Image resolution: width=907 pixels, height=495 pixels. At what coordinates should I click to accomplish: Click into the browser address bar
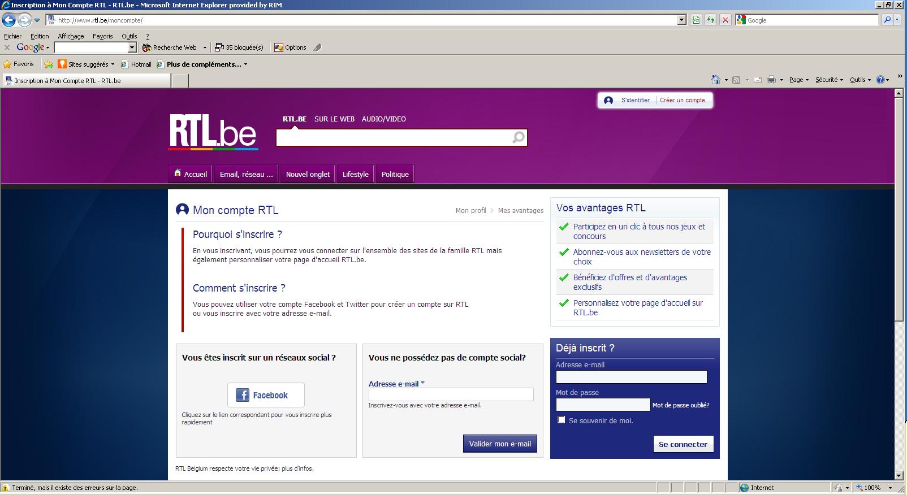coord(362,20)
